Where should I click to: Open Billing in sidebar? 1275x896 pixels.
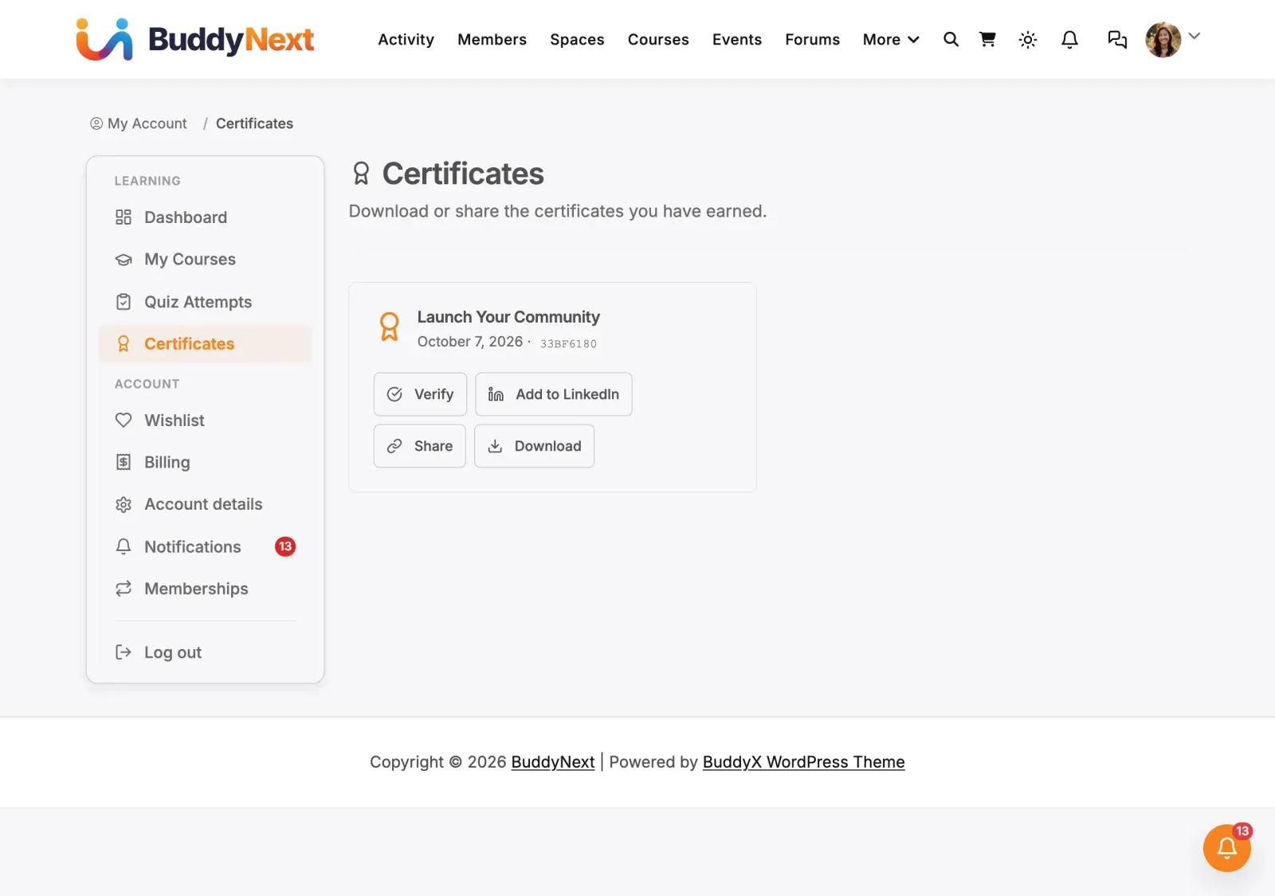[205, 463]
